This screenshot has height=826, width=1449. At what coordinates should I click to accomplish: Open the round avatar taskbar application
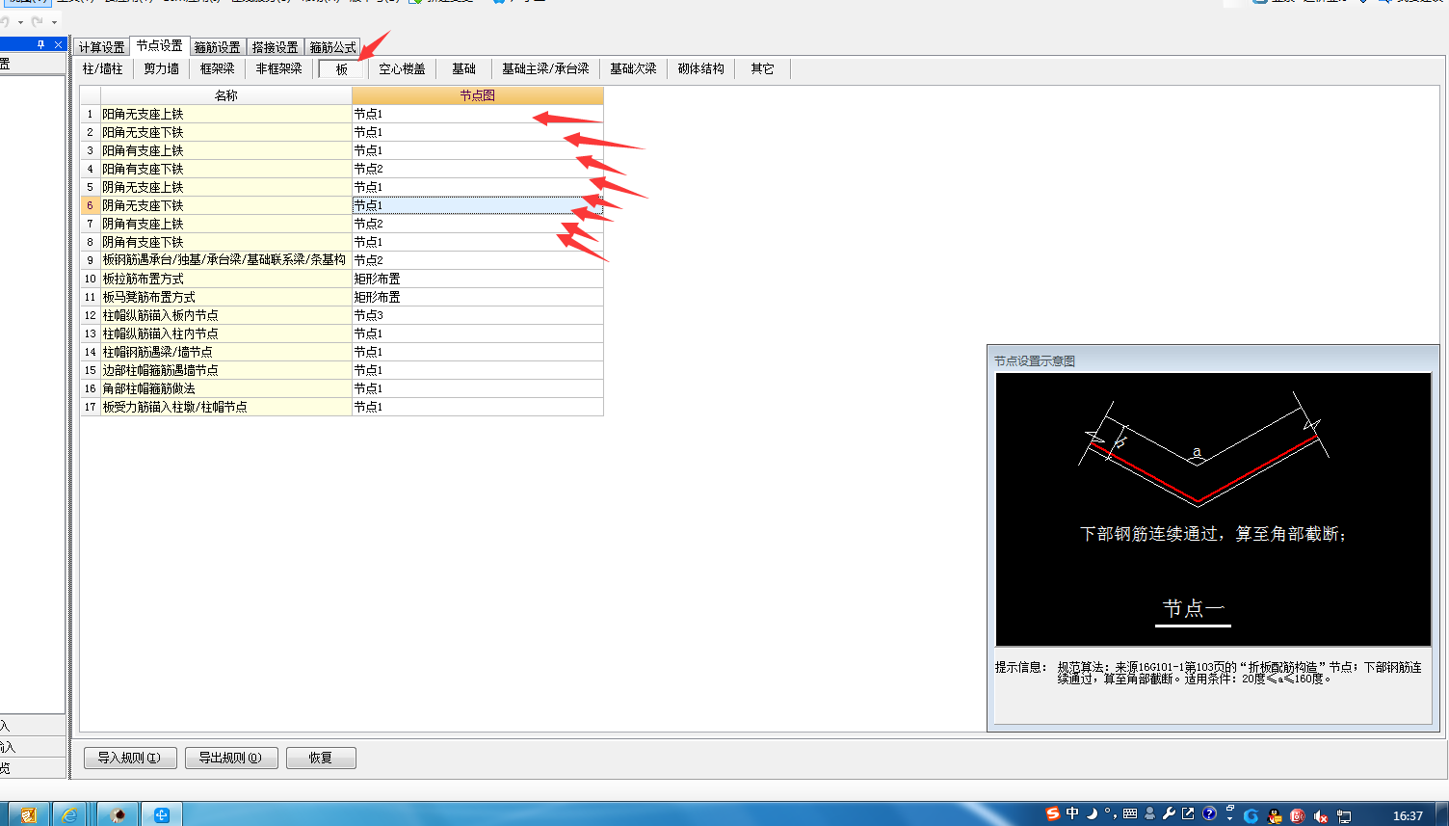click(118, 815)
